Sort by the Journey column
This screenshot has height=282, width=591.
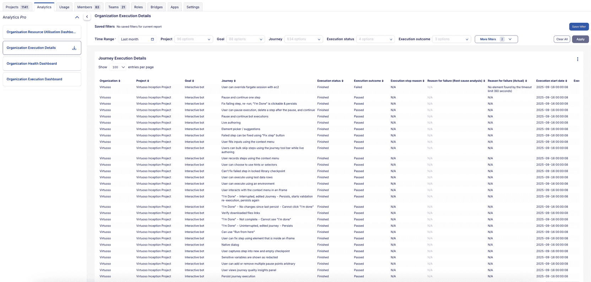[x=228, y=81]
